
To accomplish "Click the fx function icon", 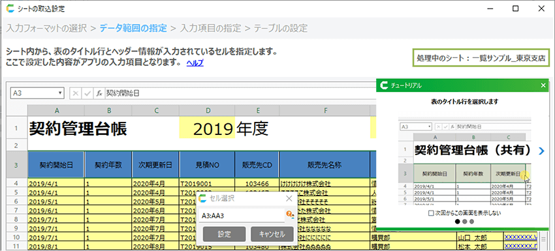I will pos(99,93).
